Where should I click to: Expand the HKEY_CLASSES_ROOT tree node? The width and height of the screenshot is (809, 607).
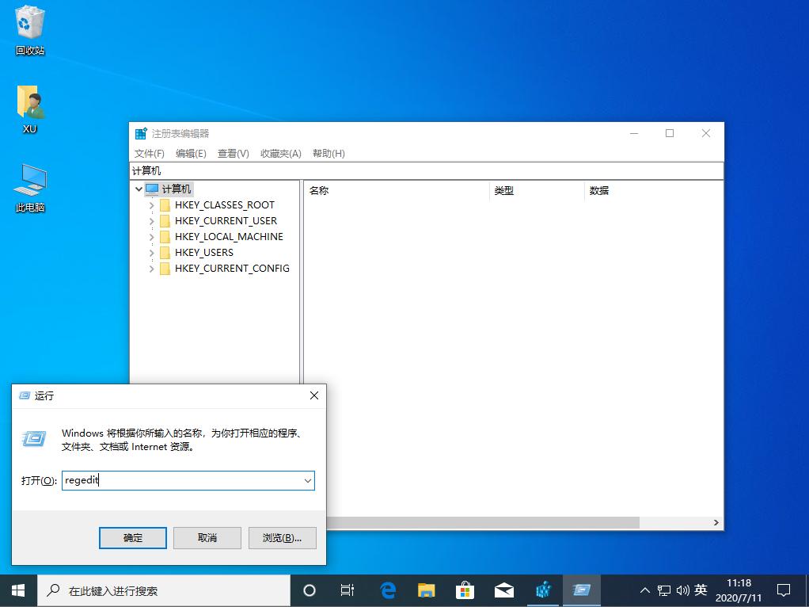click(151, 204)
